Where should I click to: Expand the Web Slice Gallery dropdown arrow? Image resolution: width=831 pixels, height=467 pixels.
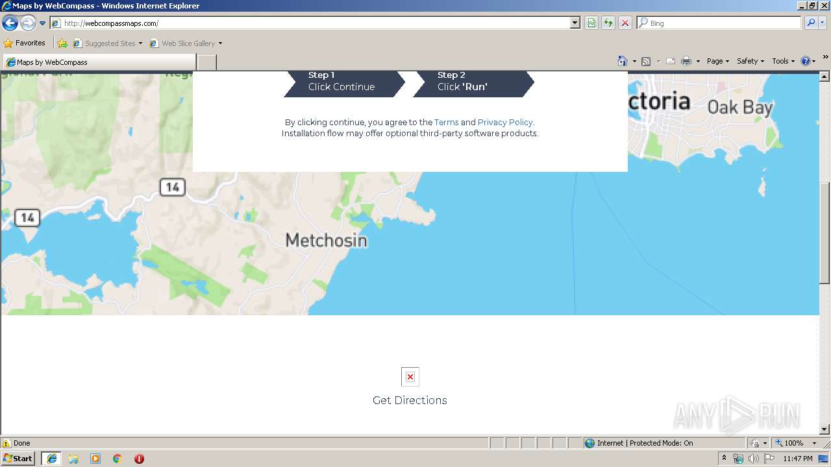click(220, 43)
